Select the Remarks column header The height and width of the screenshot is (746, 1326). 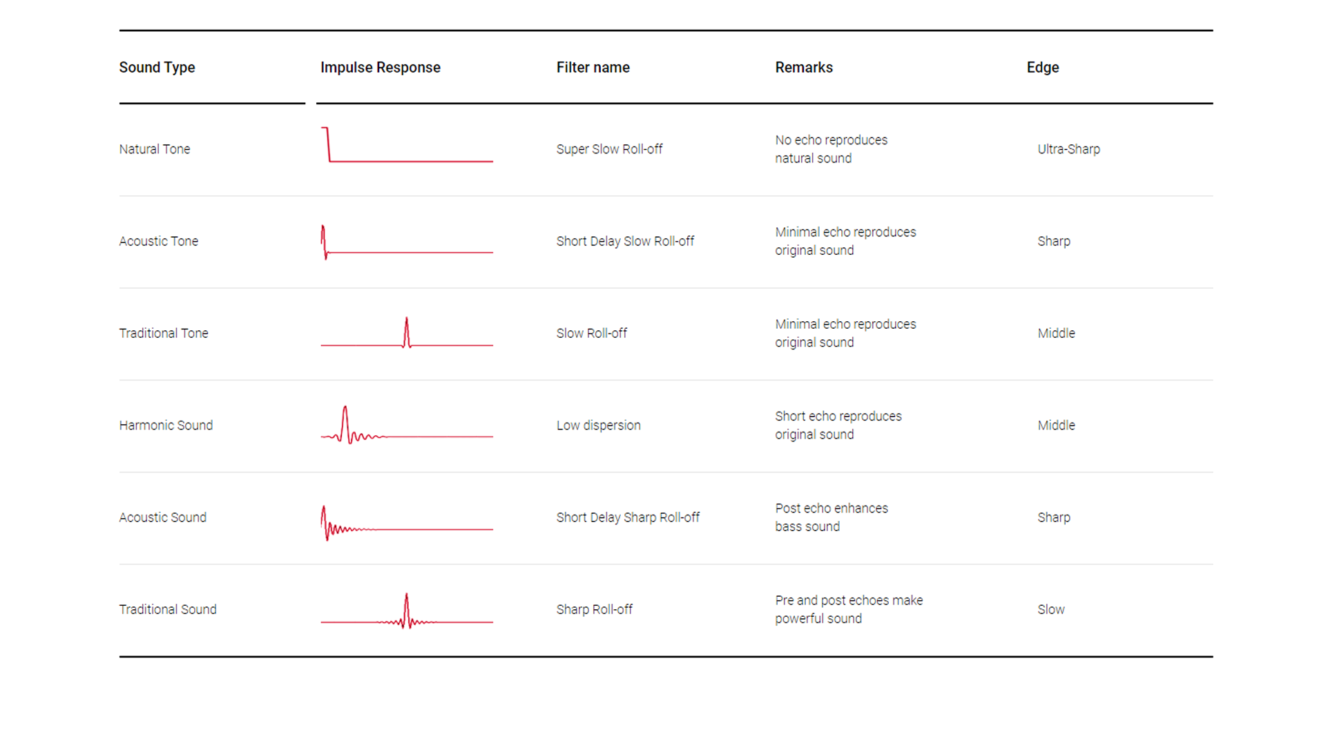tap(803, 68)
